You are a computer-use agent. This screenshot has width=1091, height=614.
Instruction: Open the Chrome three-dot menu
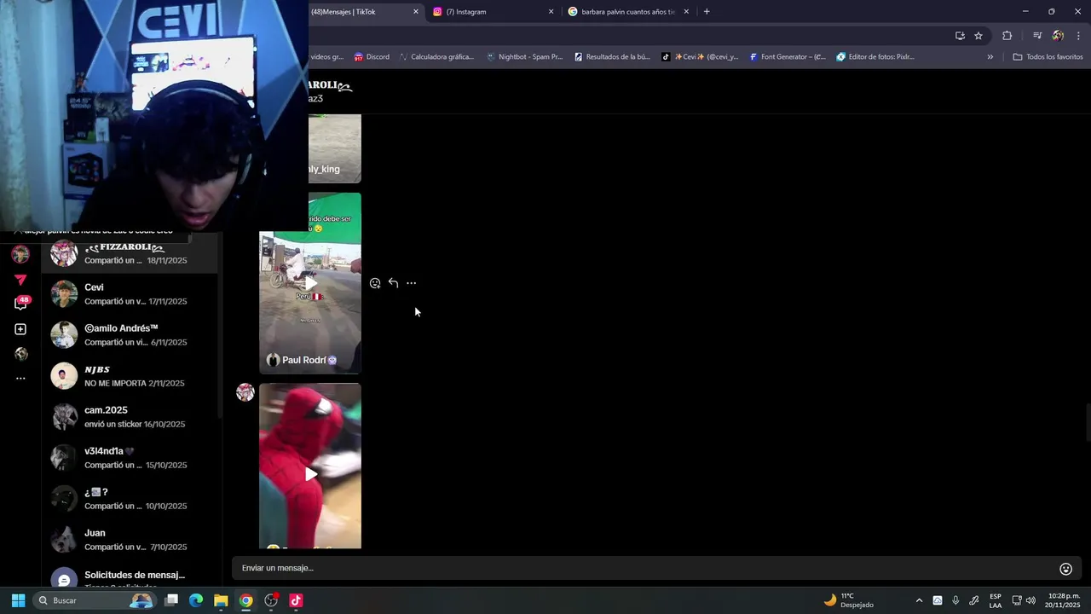click(x=1079, y=36)
